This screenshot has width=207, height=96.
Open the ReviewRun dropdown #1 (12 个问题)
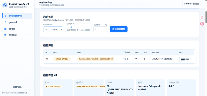click(53, 29)
